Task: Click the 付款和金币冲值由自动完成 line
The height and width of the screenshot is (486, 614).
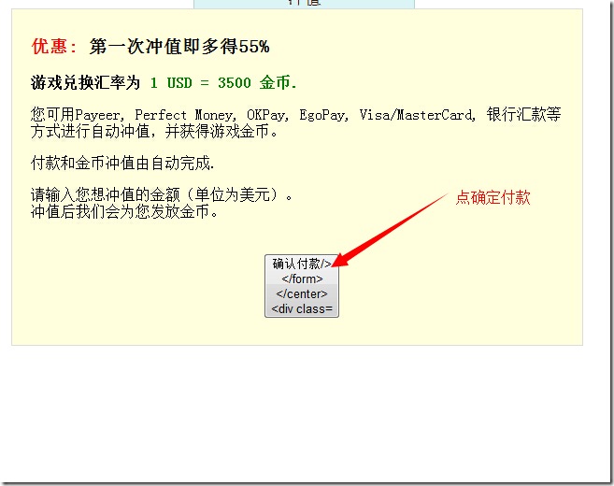Action: click(x=122, y=164)
